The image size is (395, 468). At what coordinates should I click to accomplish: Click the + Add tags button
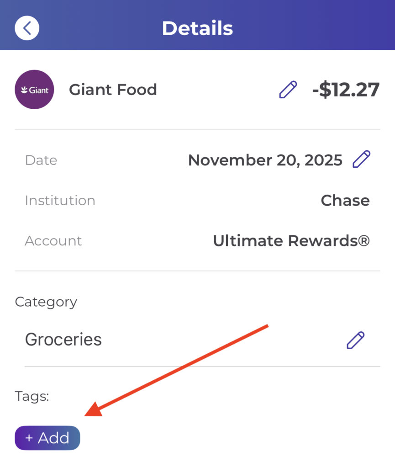tap(47, 438)
